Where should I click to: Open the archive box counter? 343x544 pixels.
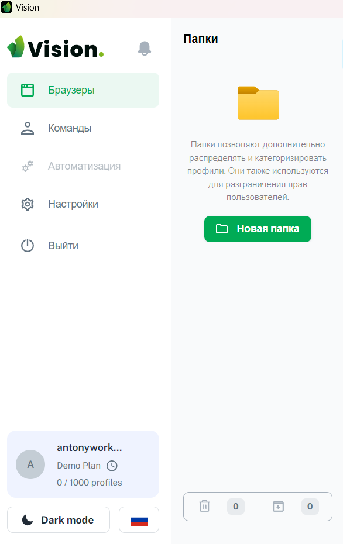coord(295,506)
